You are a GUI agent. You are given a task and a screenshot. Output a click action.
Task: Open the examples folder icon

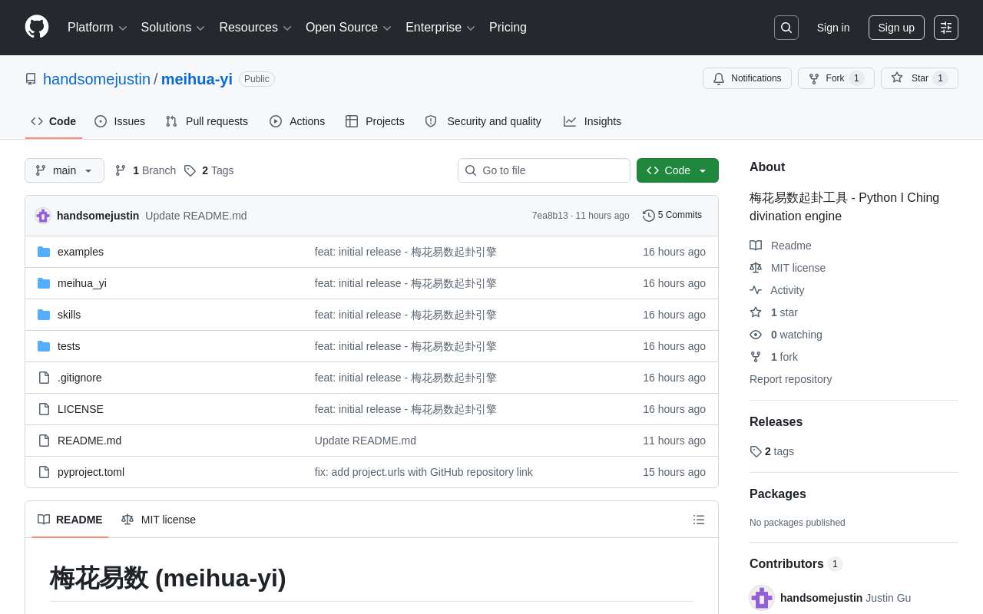[x=44, y=252]
